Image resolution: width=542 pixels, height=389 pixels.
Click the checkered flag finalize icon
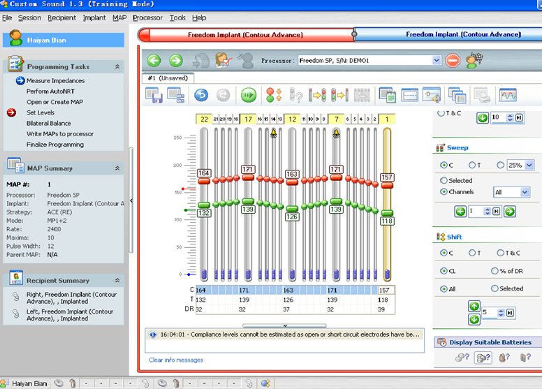click(x=474, y=61)
